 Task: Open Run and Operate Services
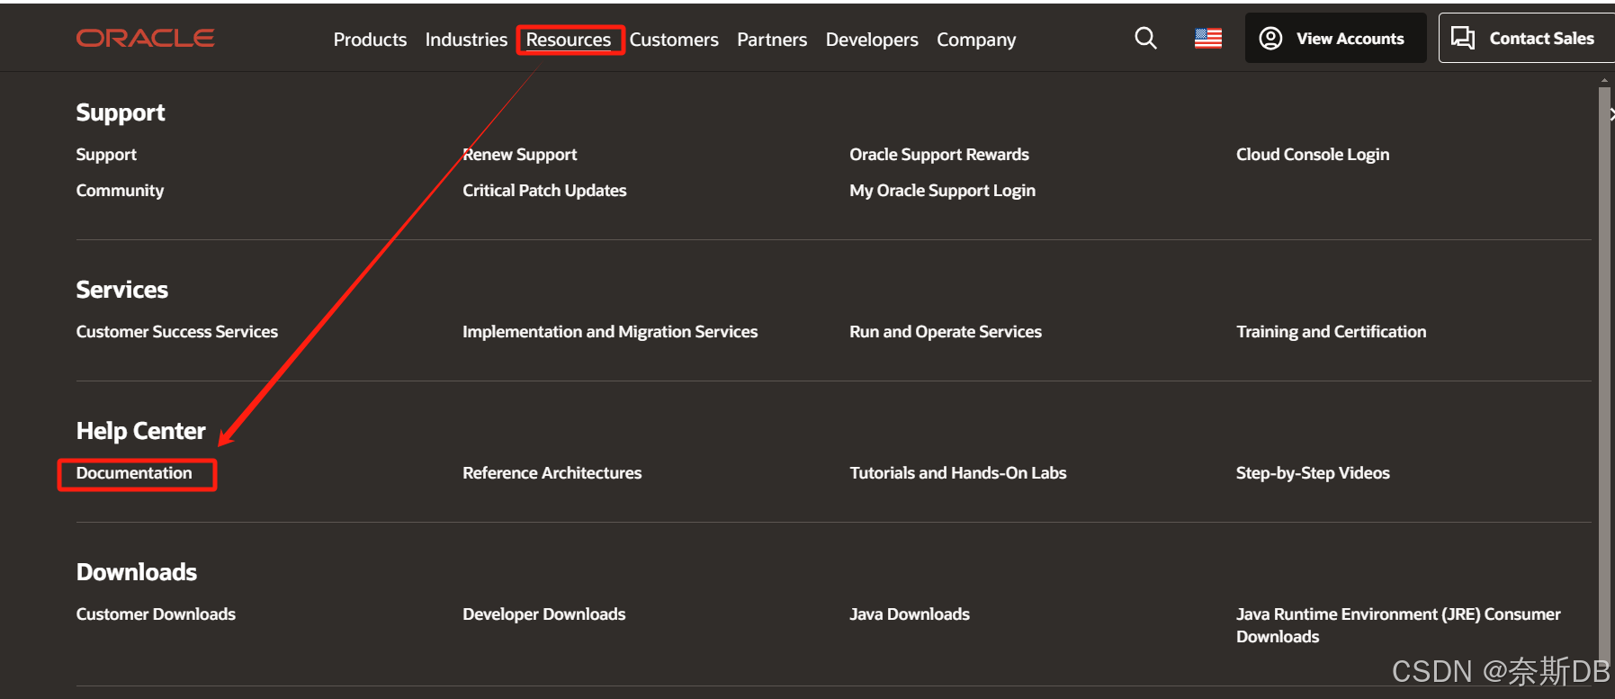(x=946, y=332)
